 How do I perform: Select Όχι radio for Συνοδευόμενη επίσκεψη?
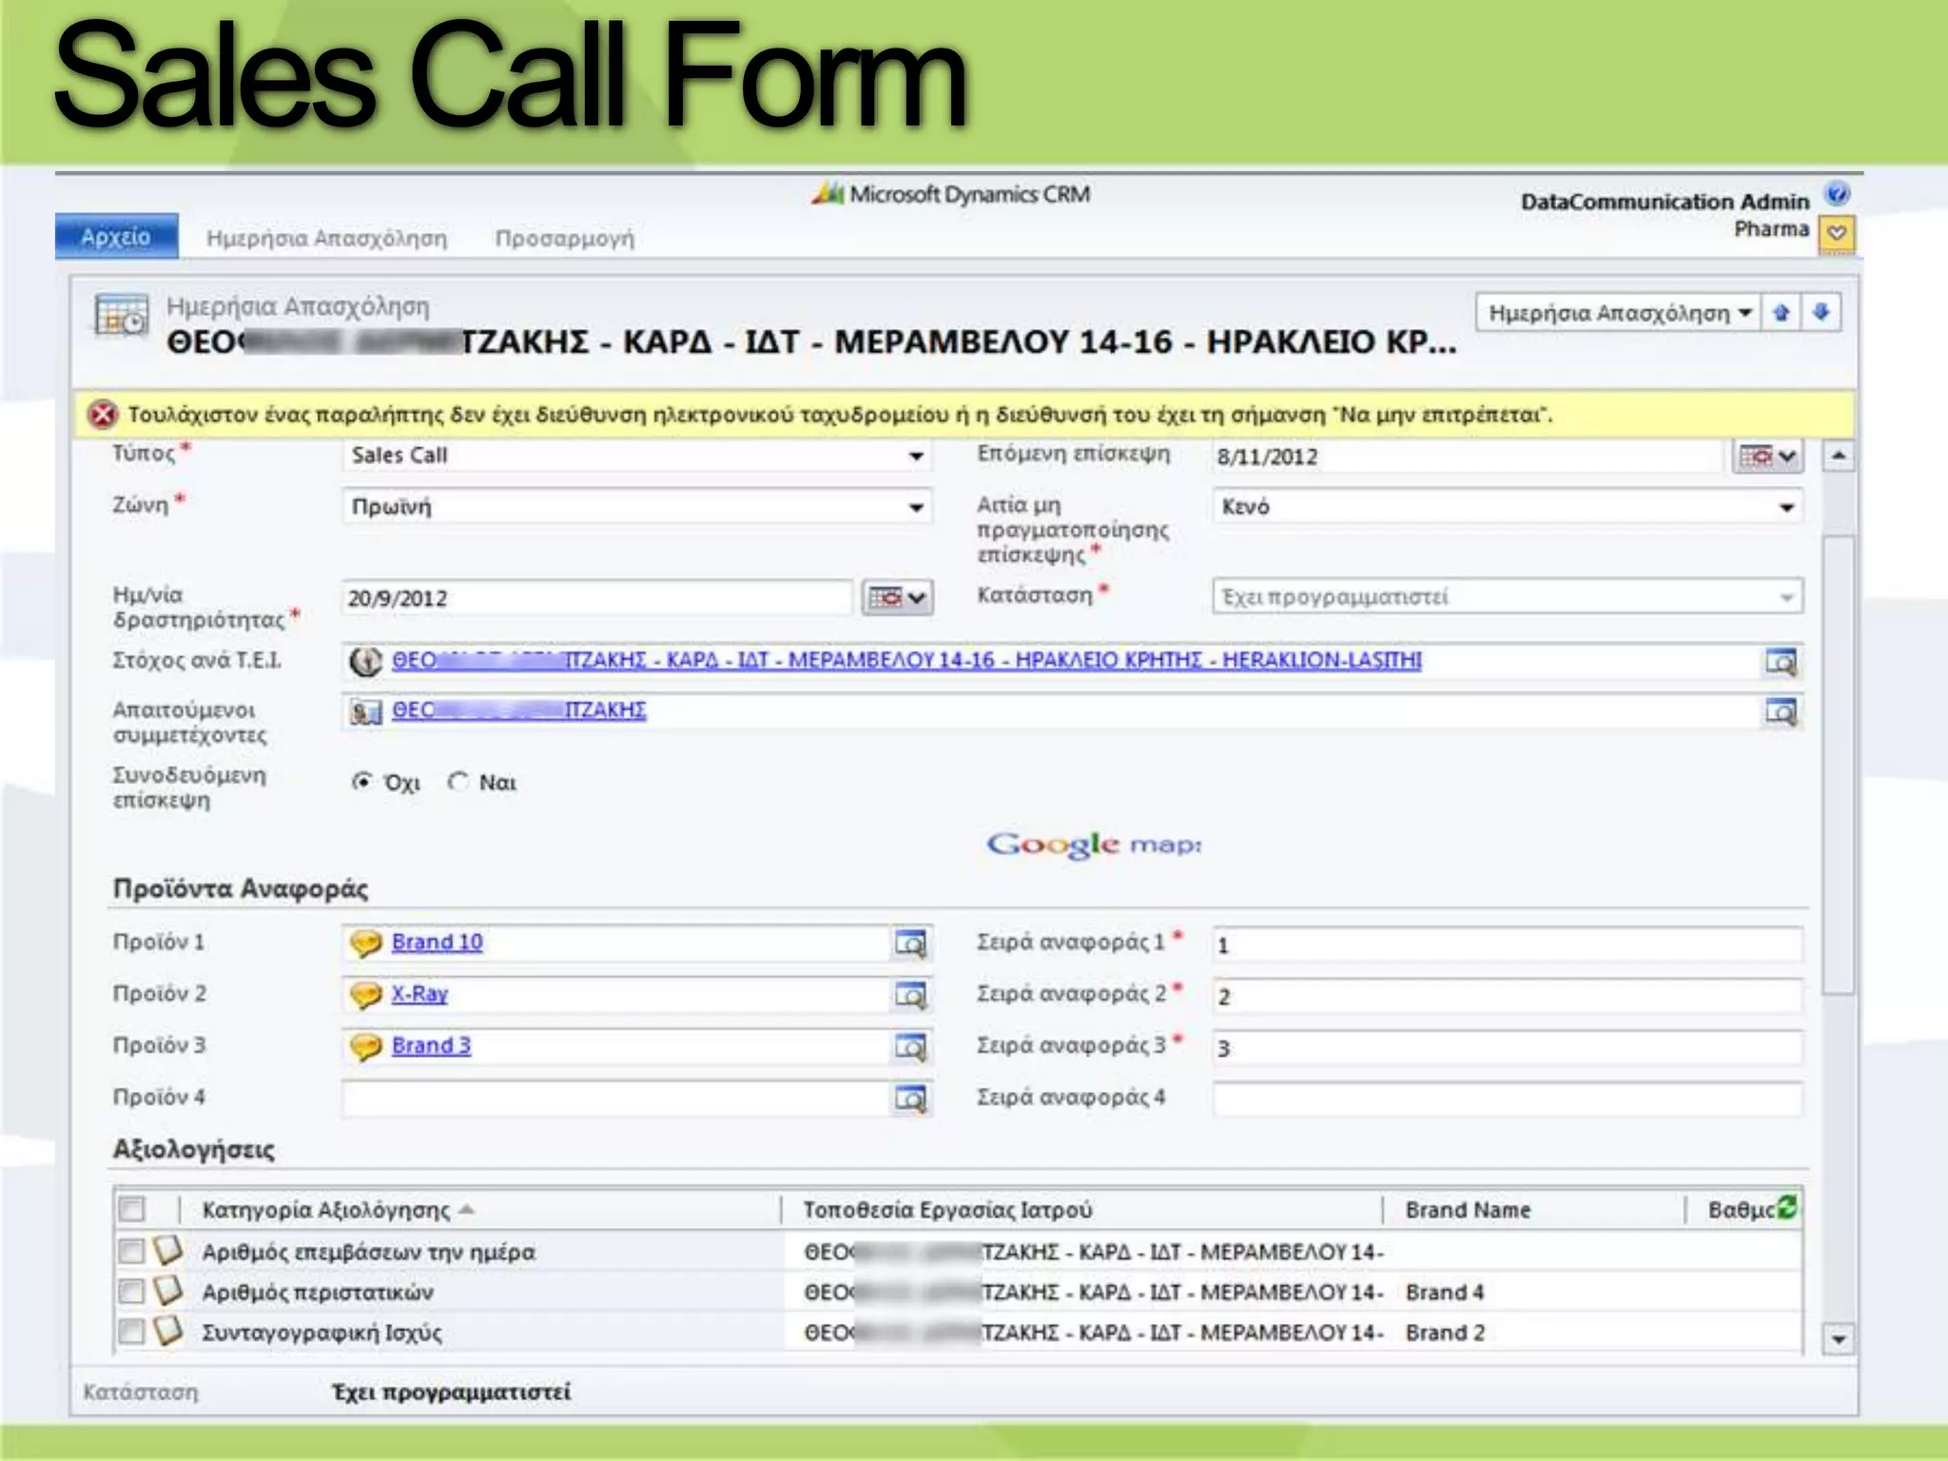coord(361,782)
